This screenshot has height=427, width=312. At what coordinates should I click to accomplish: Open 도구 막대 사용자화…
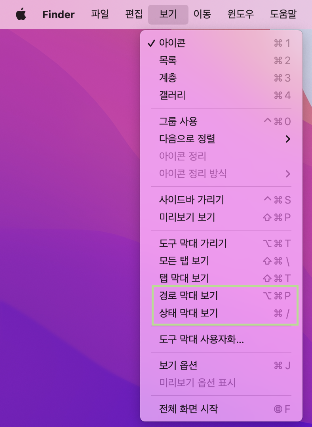click(221, 339)
